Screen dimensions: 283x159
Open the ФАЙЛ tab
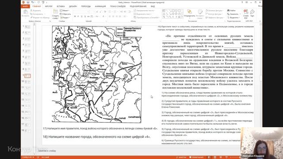(x=25, y=6)
